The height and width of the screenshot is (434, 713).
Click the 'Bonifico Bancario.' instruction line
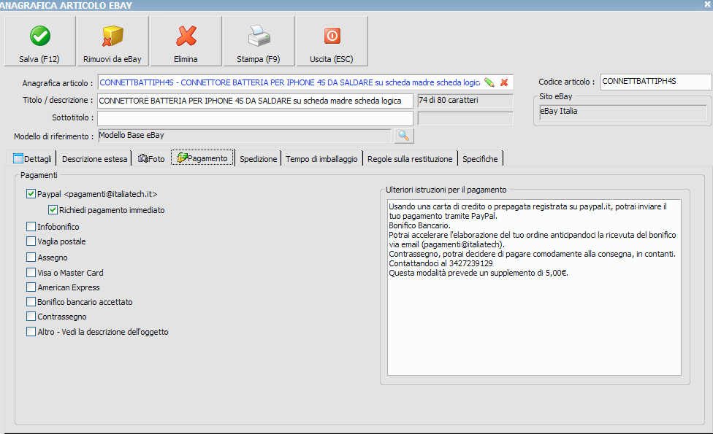(419, 225)
